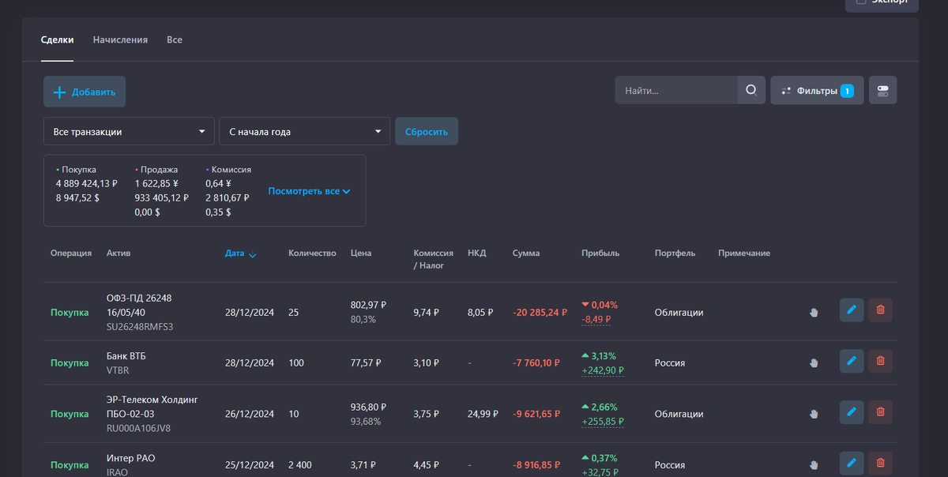
Task: Open the Все транзакции dropdown
Action: [x=129, y=132]
